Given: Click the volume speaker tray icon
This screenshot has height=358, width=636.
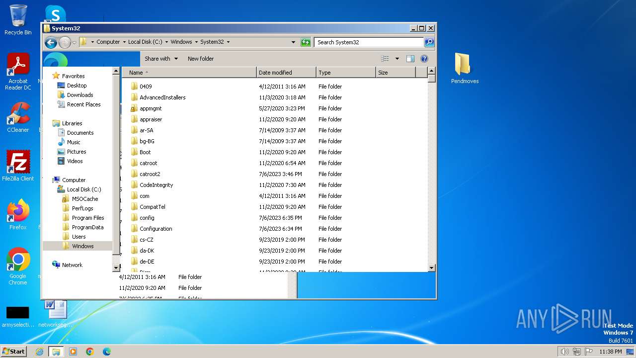Looking at the screenshot, I should (564, 352).
